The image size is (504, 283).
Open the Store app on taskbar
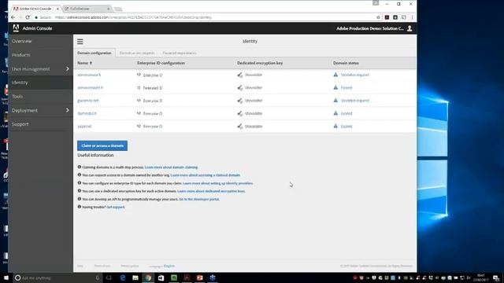pos(161,277)
